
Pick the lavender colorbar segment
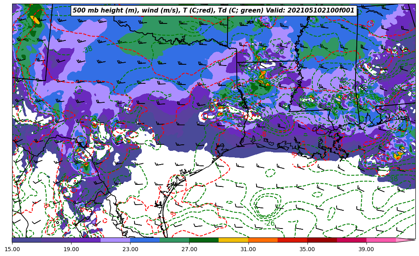click(115, 240)
